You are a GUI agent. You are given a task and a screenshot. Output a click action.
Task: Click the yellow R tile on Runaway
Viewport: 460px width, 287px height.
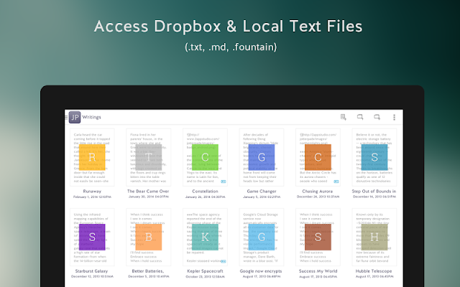click(x=92, y=157)
